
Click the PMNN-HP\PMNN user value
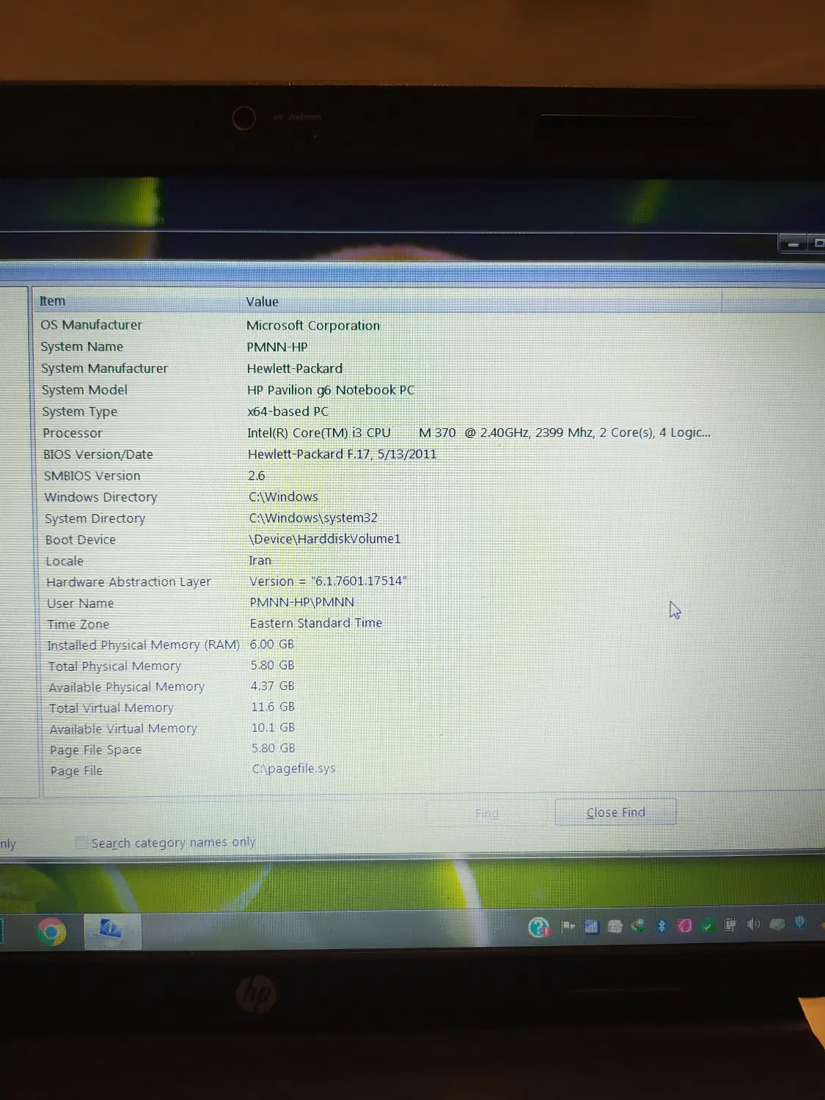click(302, 602)
